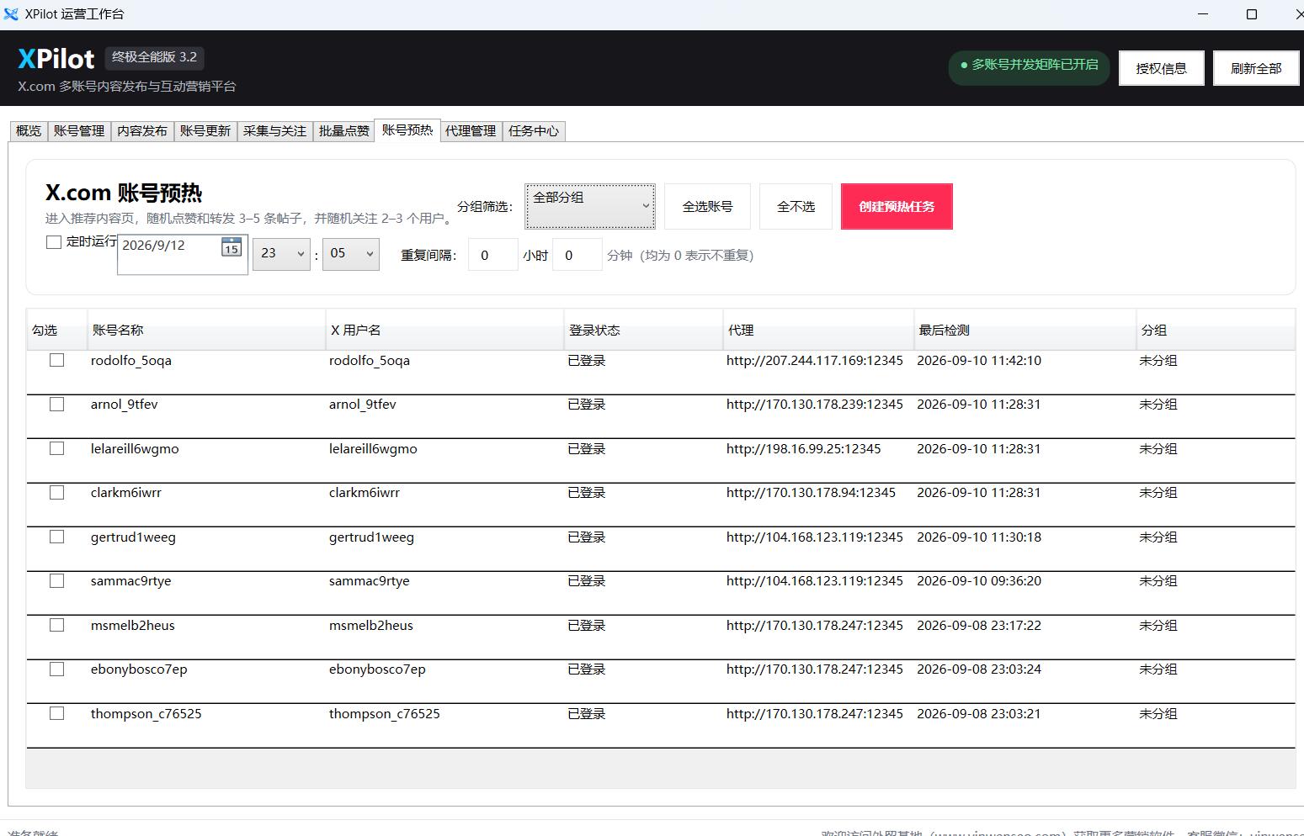Viewport: 1304px width, 836px height.
Task: Sort by the 账号名称 column header
Action: [x=206, y=330]
